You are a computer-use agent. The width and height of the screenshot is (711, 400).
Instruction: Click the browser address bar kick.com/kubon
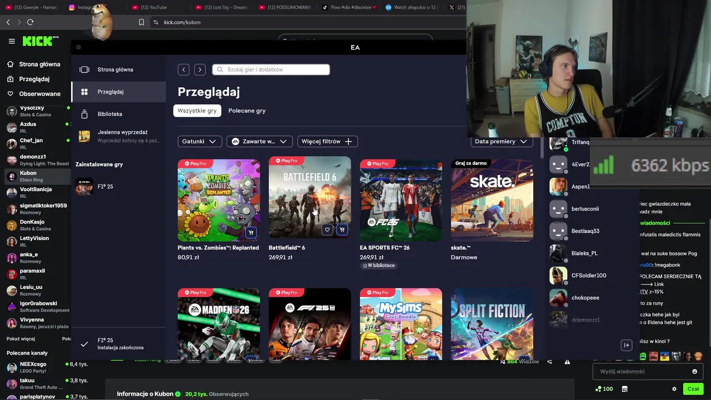[x=182, y=22]
